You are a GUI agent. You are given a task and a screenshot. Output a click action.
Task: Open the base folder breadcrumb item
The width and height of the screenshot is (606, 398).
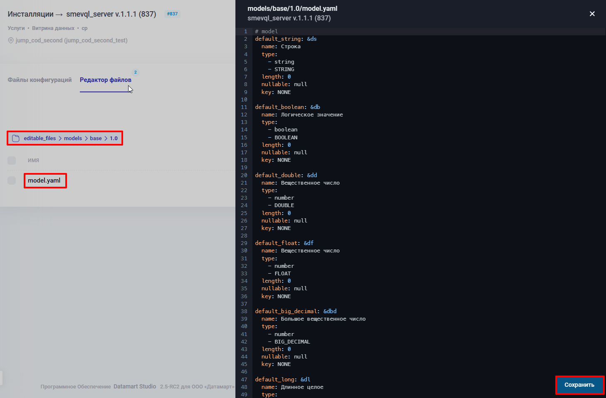pos(96,138)
